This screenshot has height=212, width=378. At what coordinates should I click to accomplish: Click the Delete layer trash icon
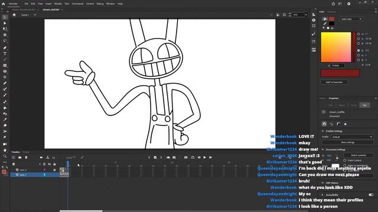26,157
